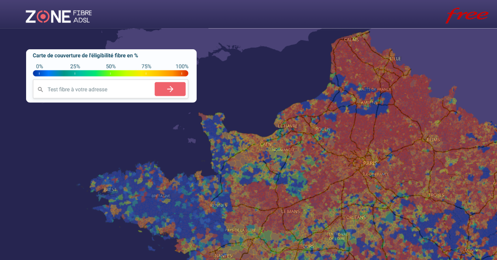Select the Caen label on the map
This screenshot has height=260, width=497.
coord(265,144)
